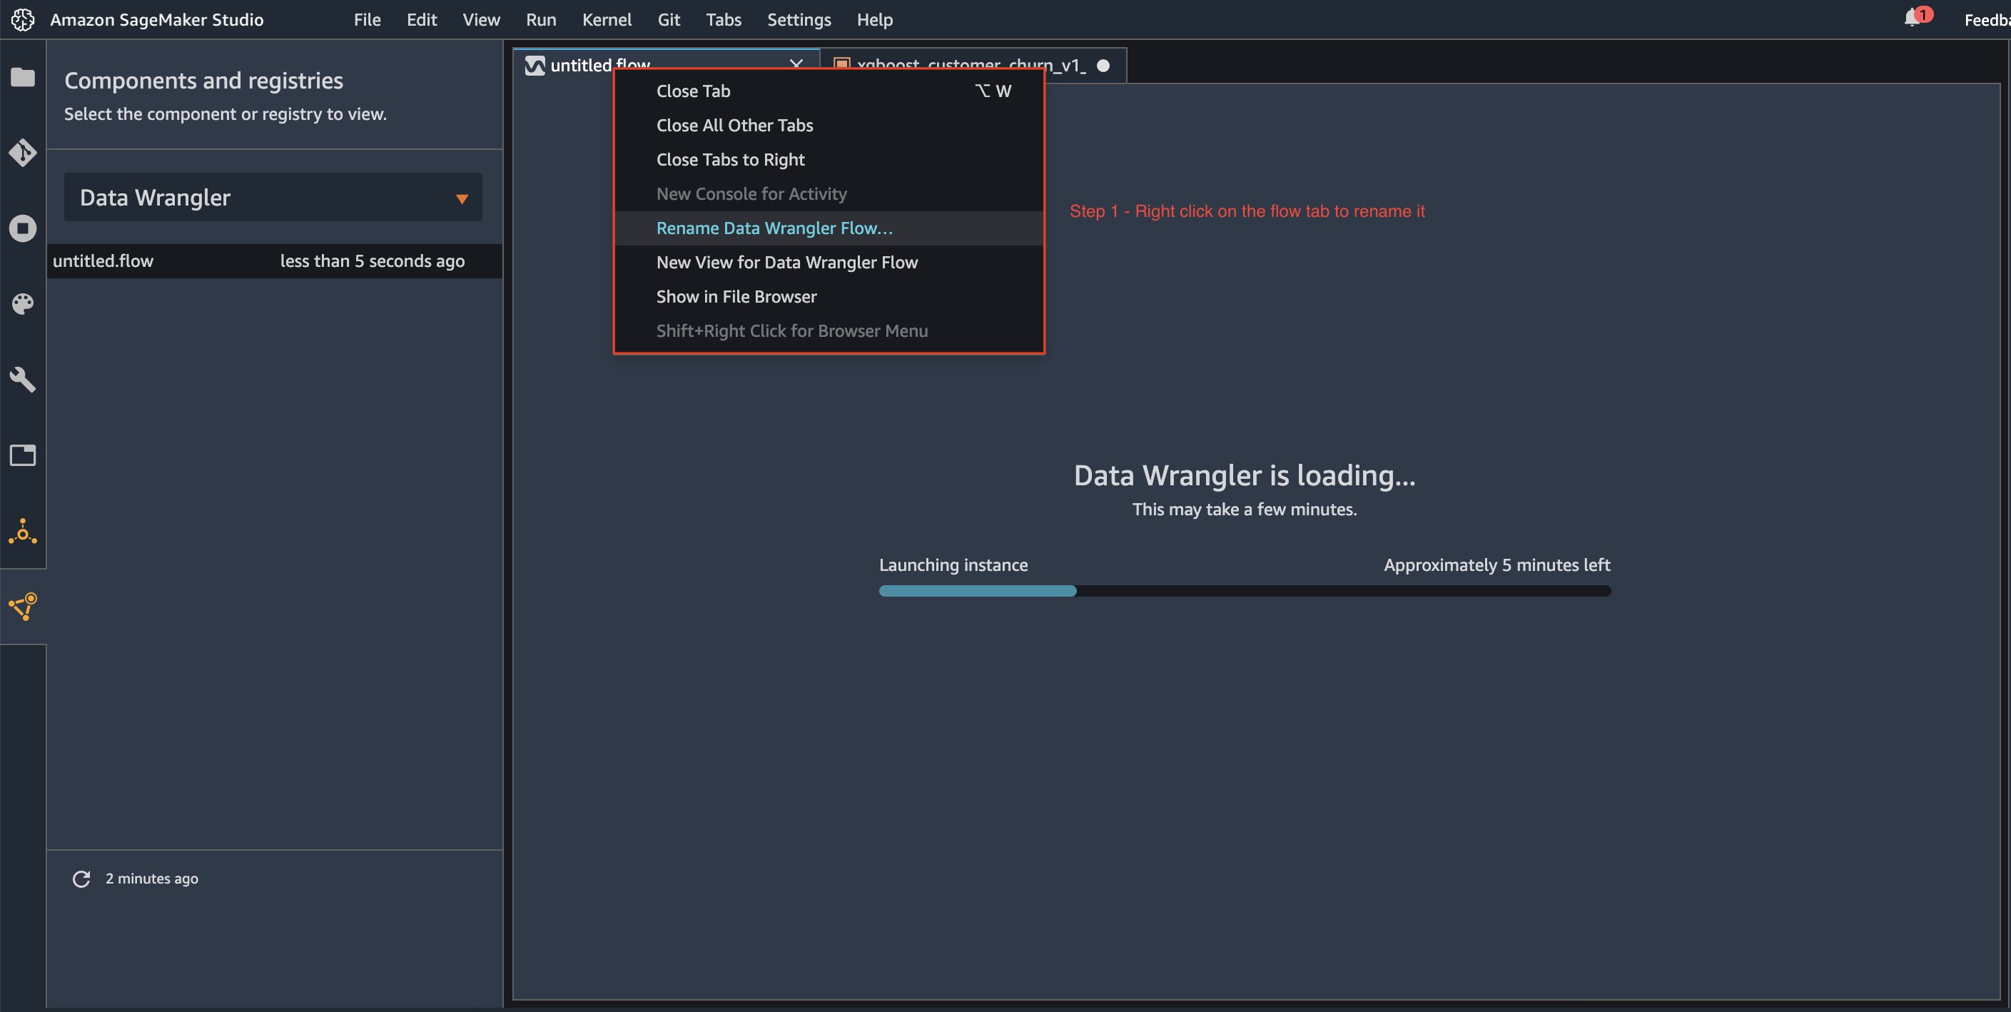Click the refresh icon by 2 minutes ago

point(81,879)
